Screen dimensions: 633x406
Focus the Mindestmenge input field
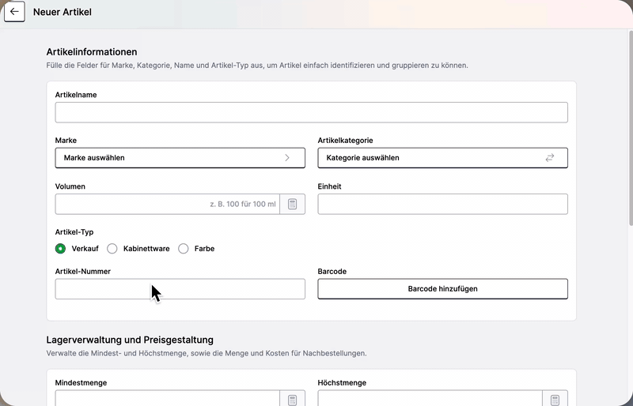click(168, 399)
